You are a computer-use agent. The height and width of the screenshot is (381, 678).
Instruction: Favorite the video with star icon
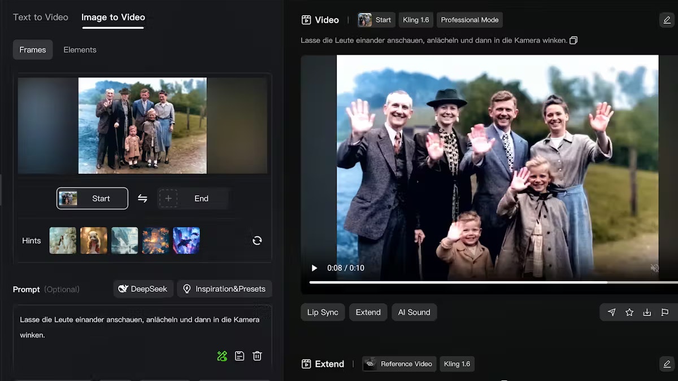(629, 312)
